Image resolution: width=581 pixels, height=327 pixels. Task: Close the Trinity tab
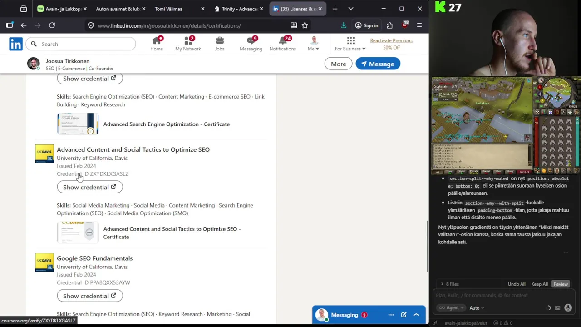261,9
